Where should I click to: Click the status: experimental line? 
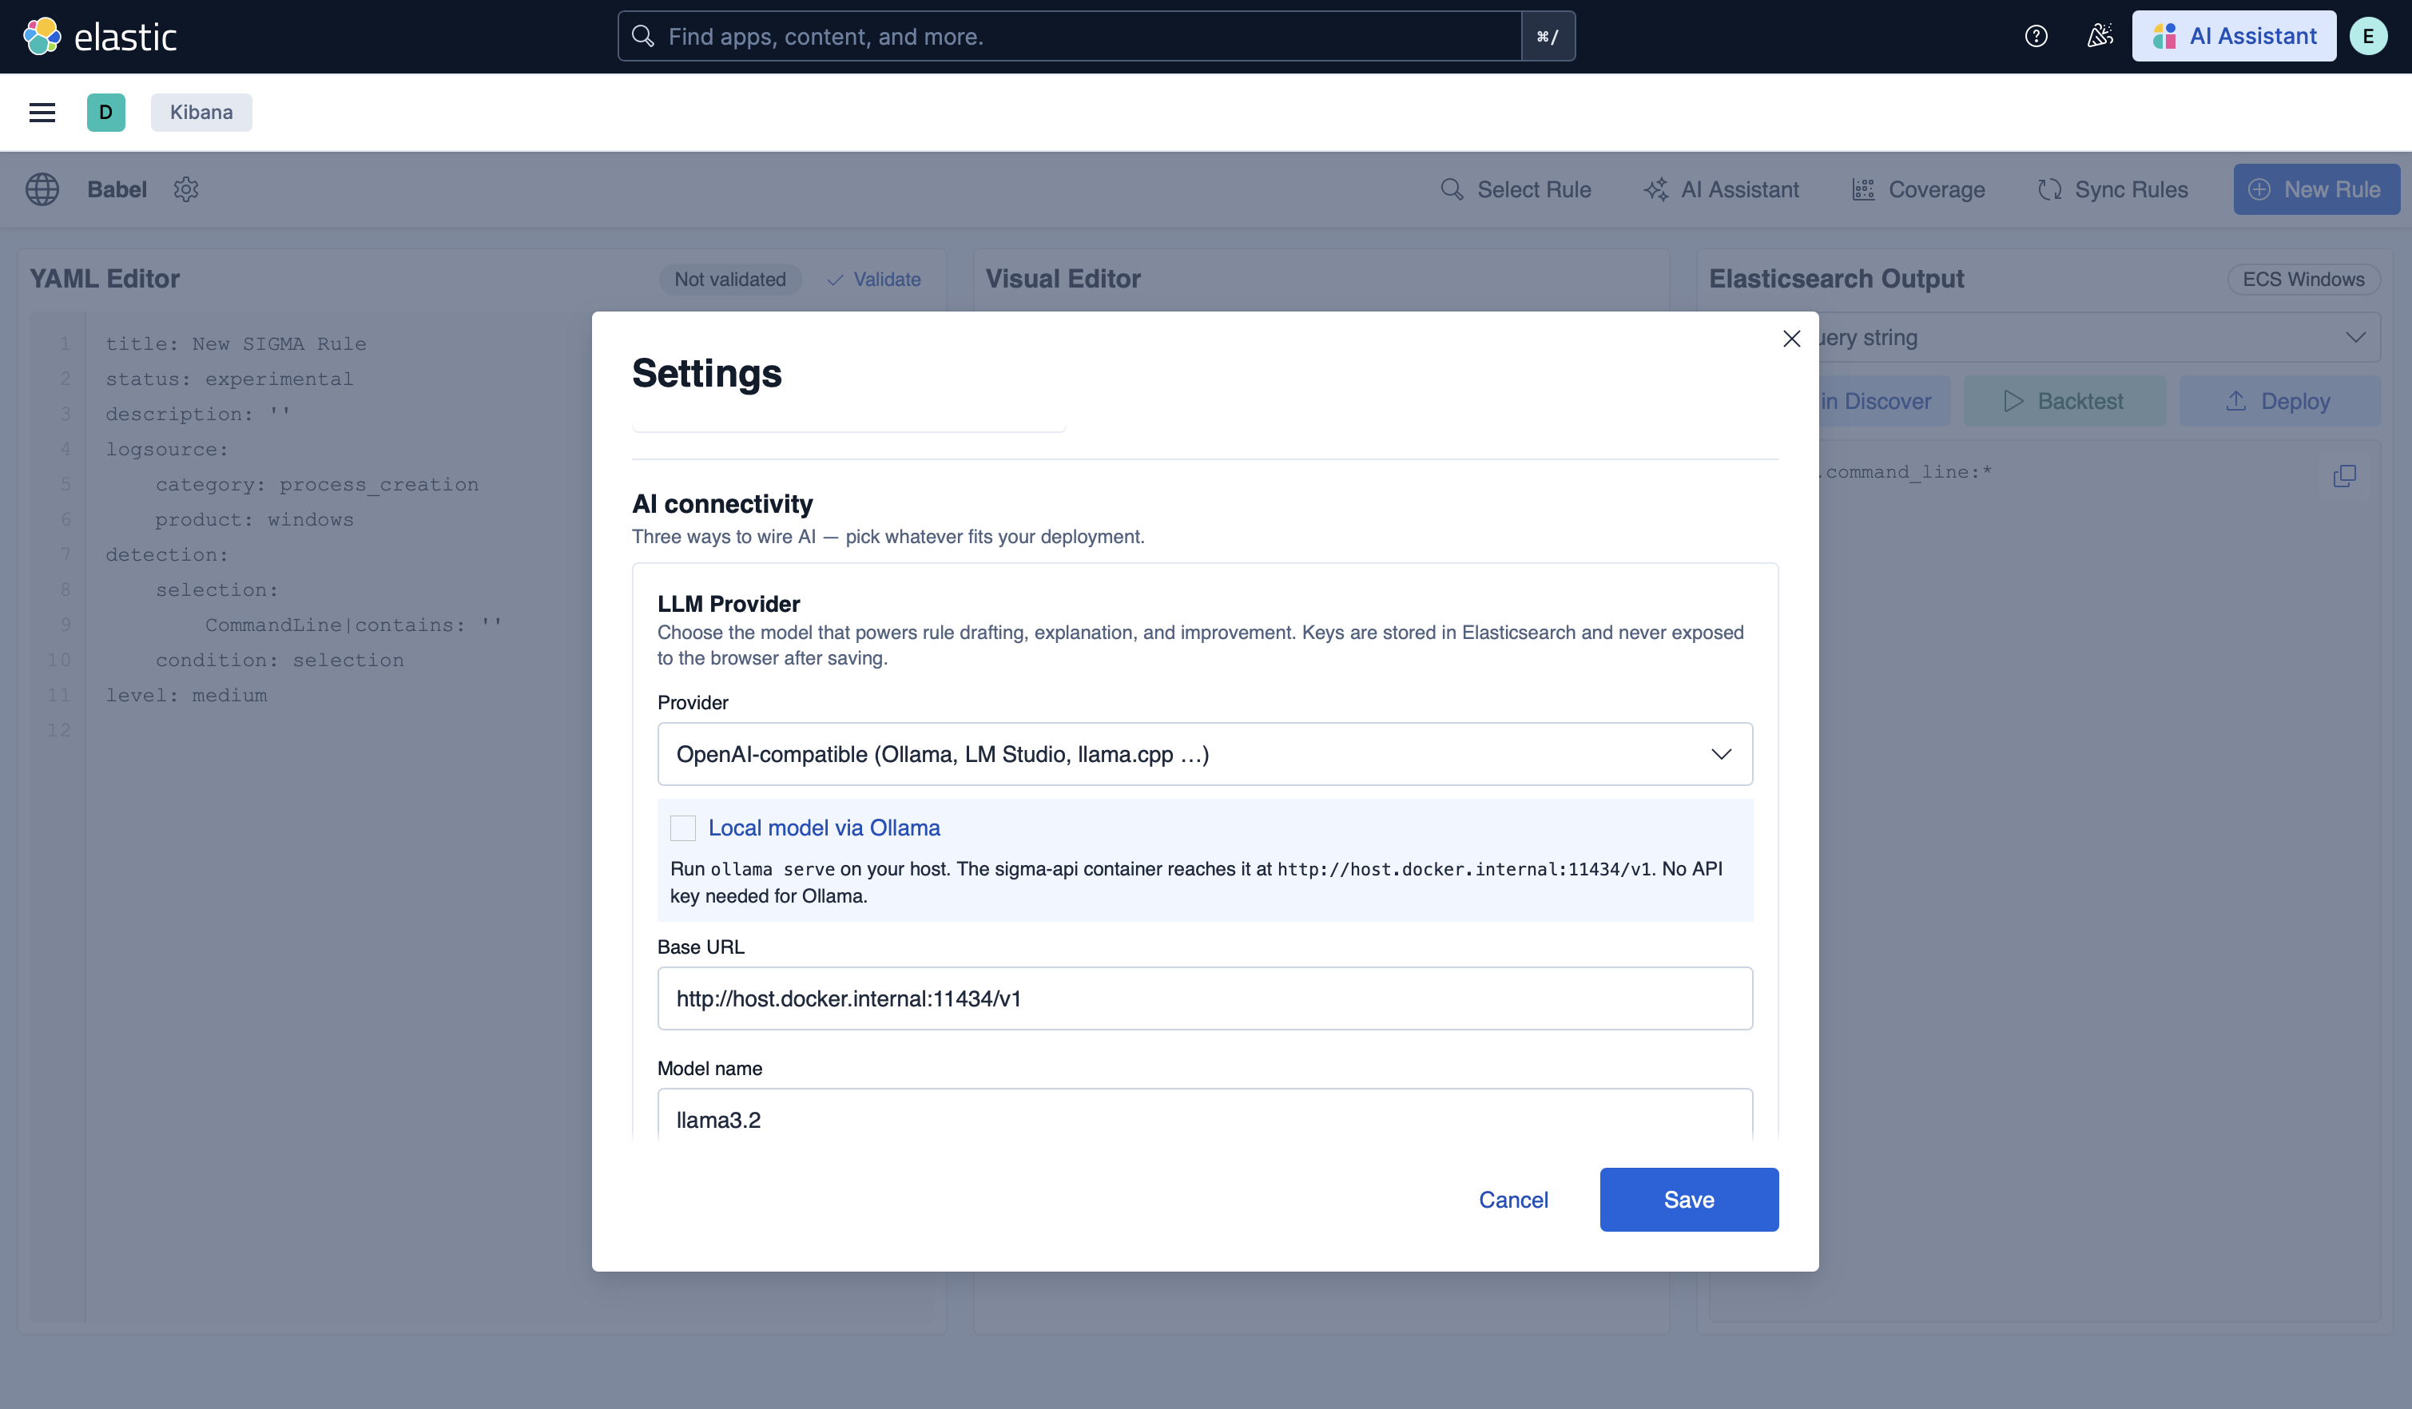tap(230, 379)
